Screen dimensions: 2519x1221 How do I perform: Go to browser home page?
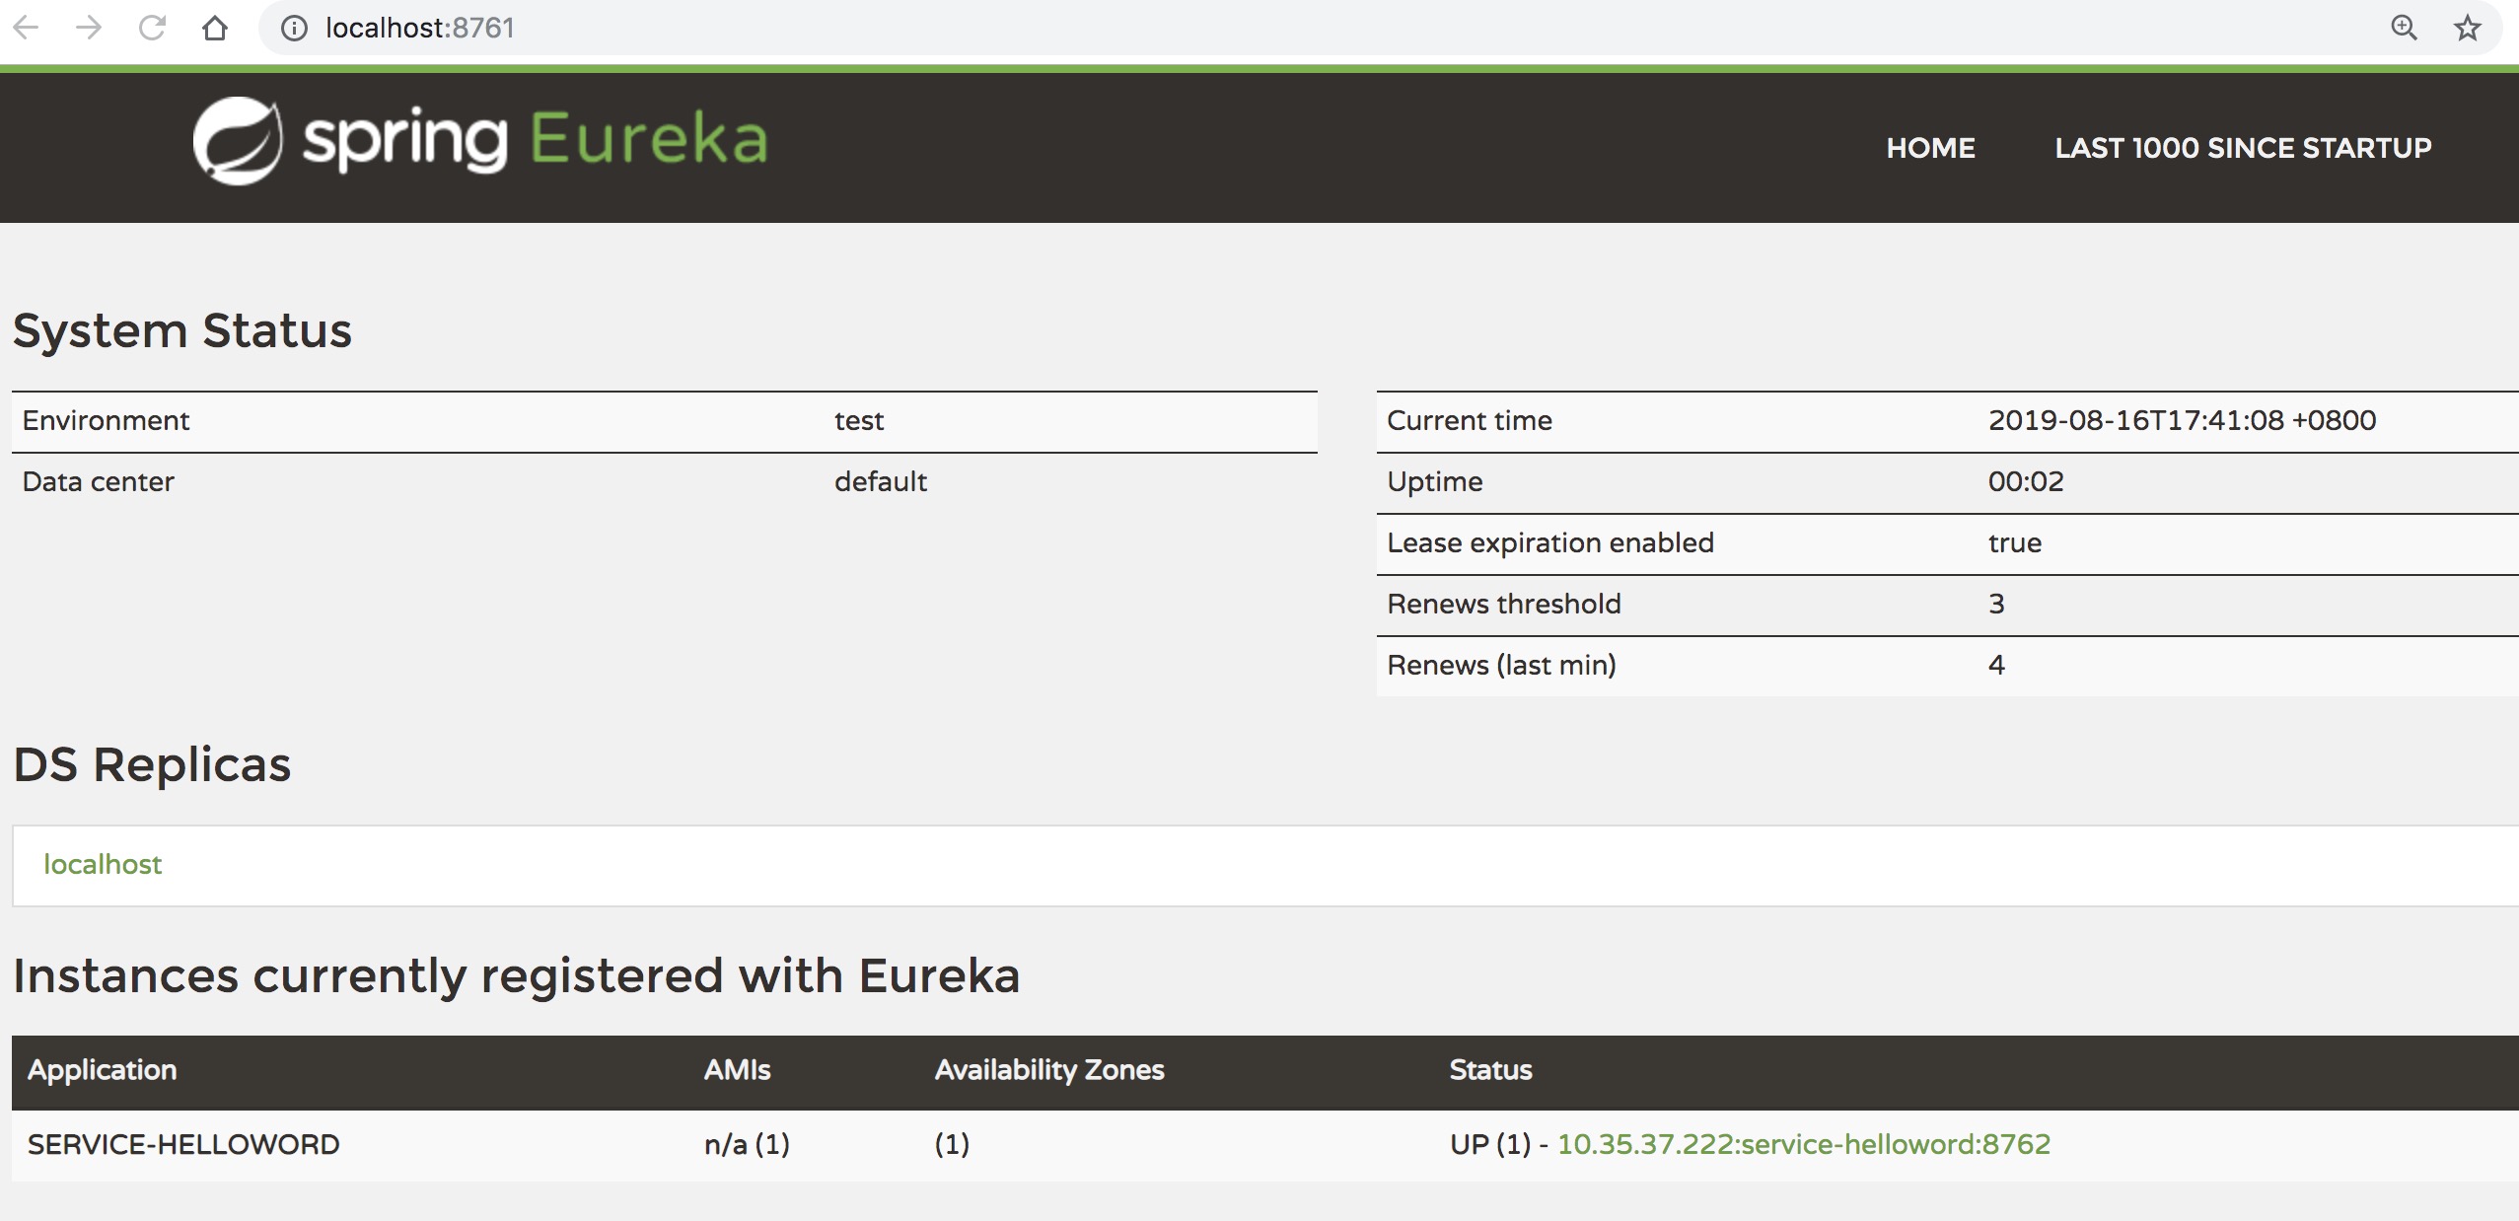(x=214, y=28)
